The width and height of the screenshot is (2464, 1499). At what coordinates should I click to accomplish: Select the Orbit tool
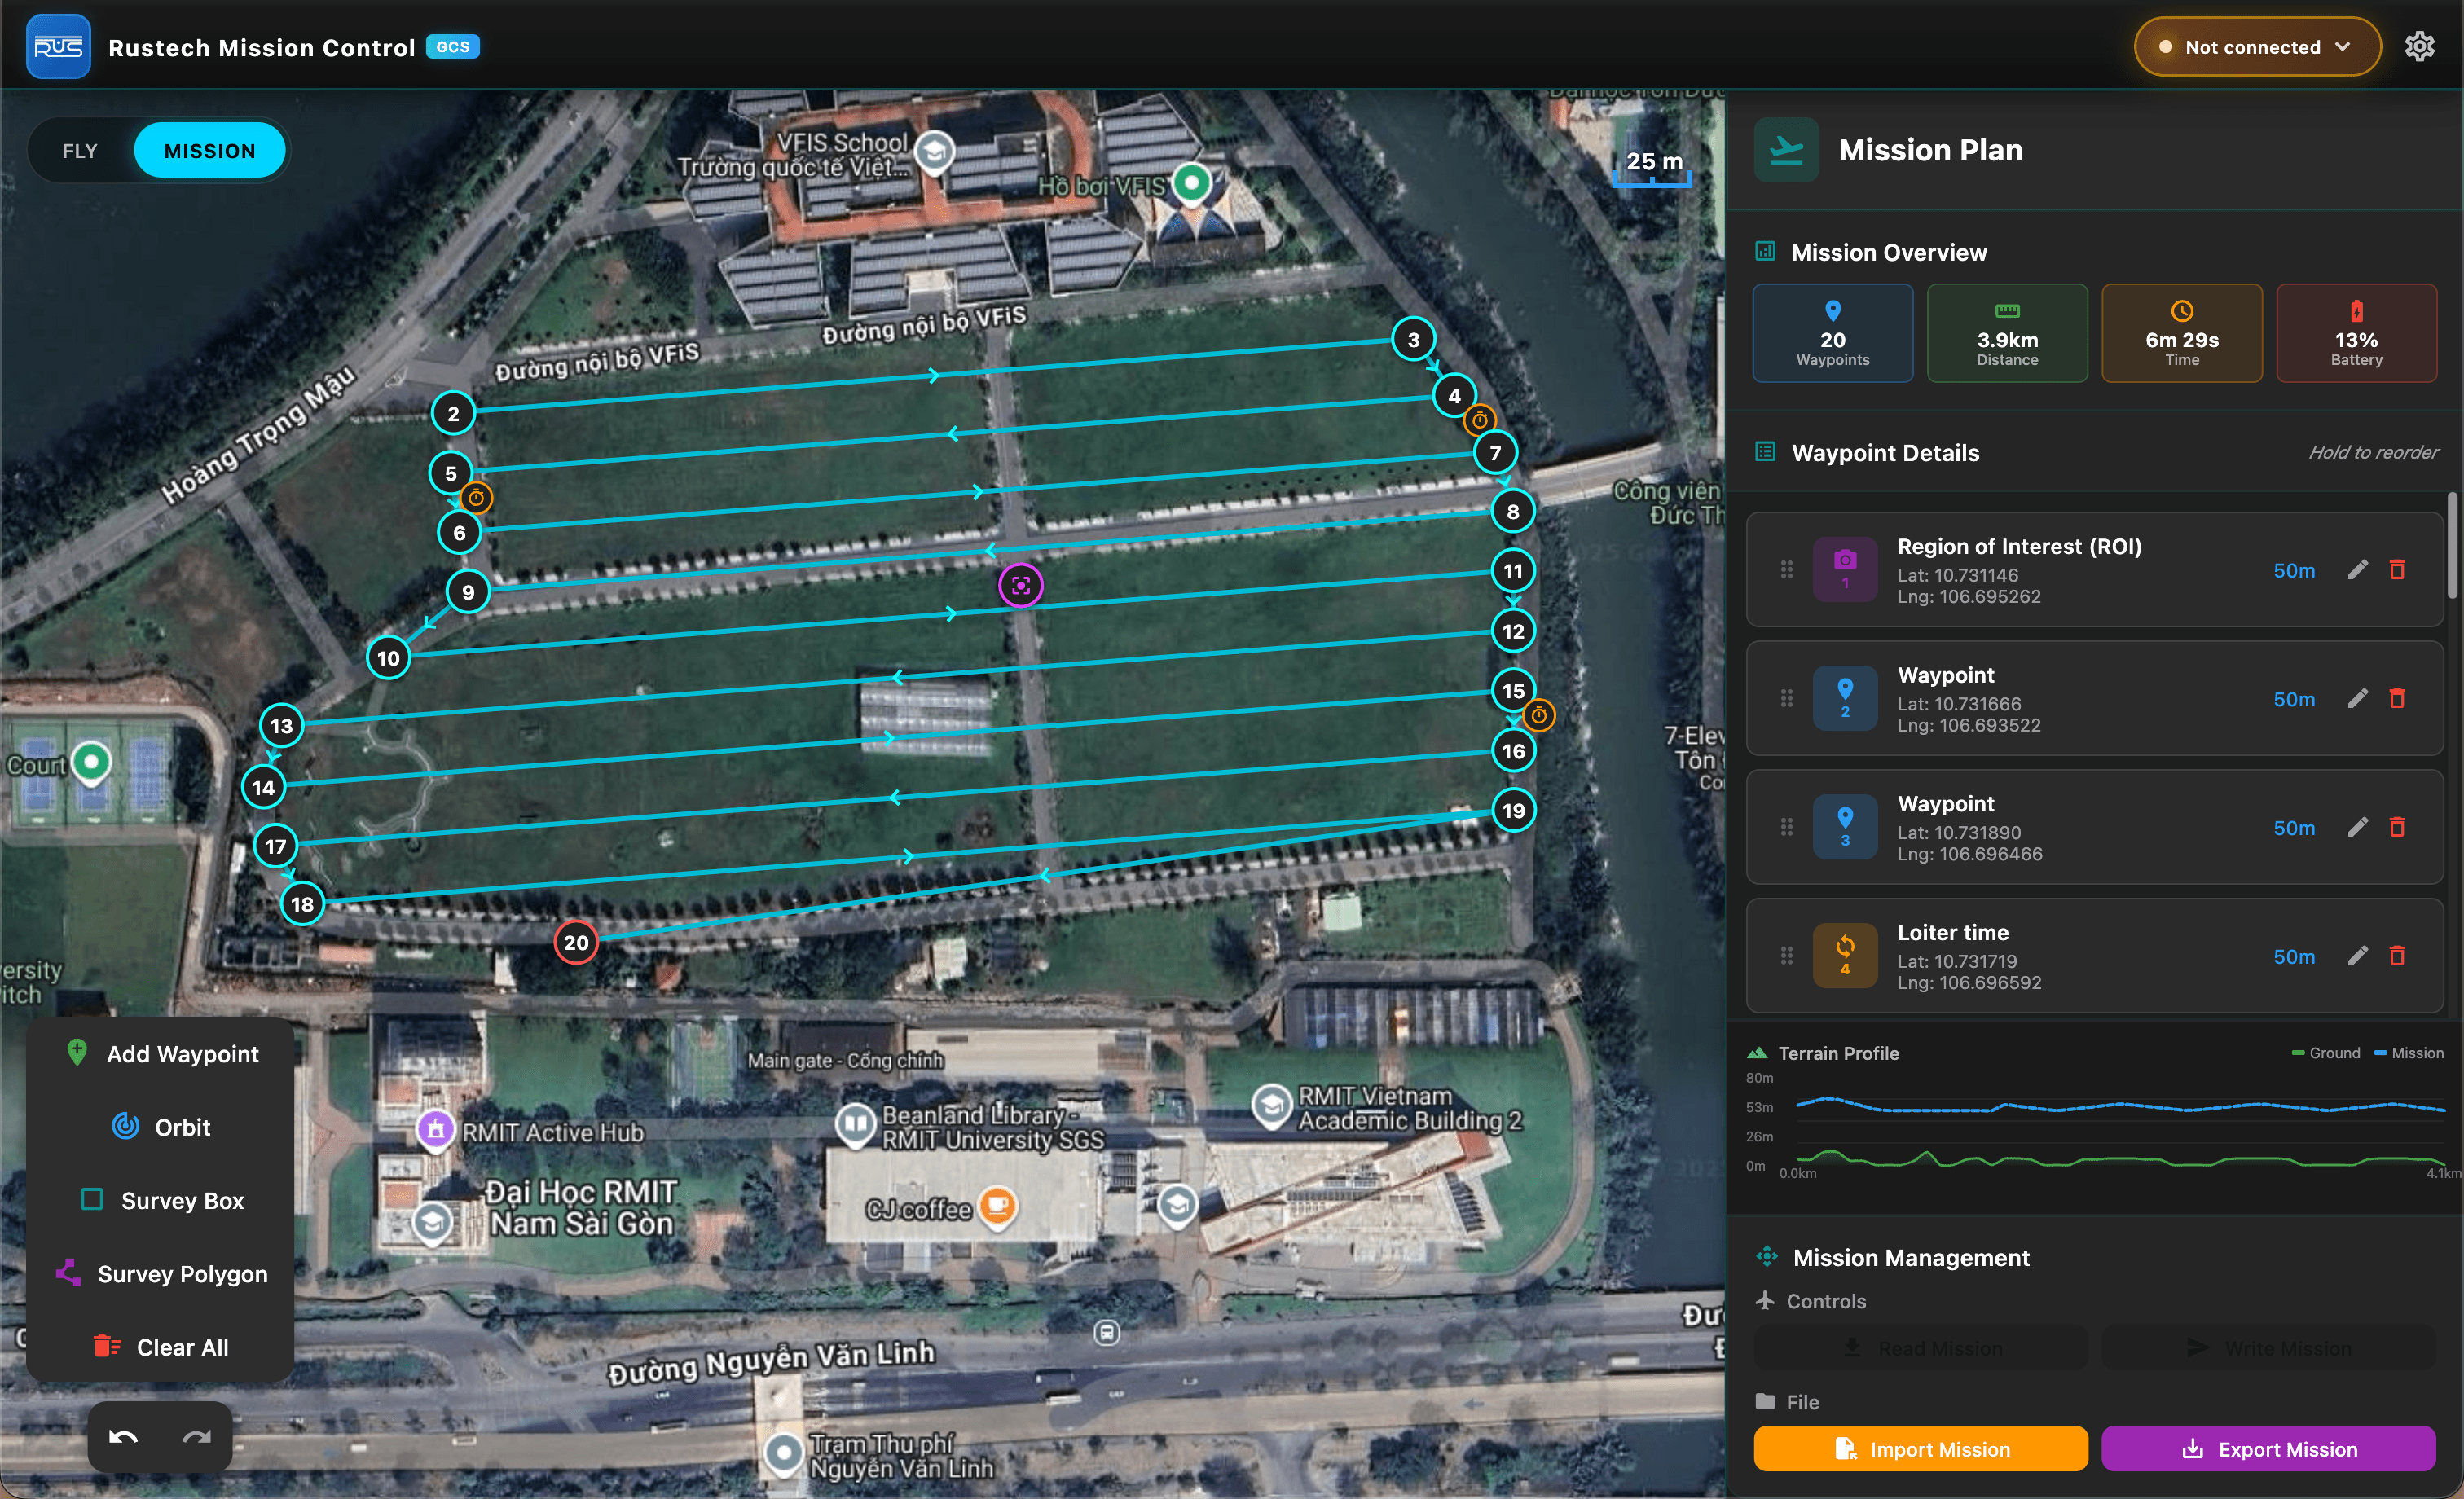pos(161,1127)
